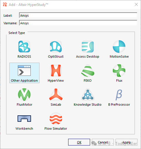Pick the Access Desktop icon
Viewport: 141px width, 149px height.
click(87, 47)
